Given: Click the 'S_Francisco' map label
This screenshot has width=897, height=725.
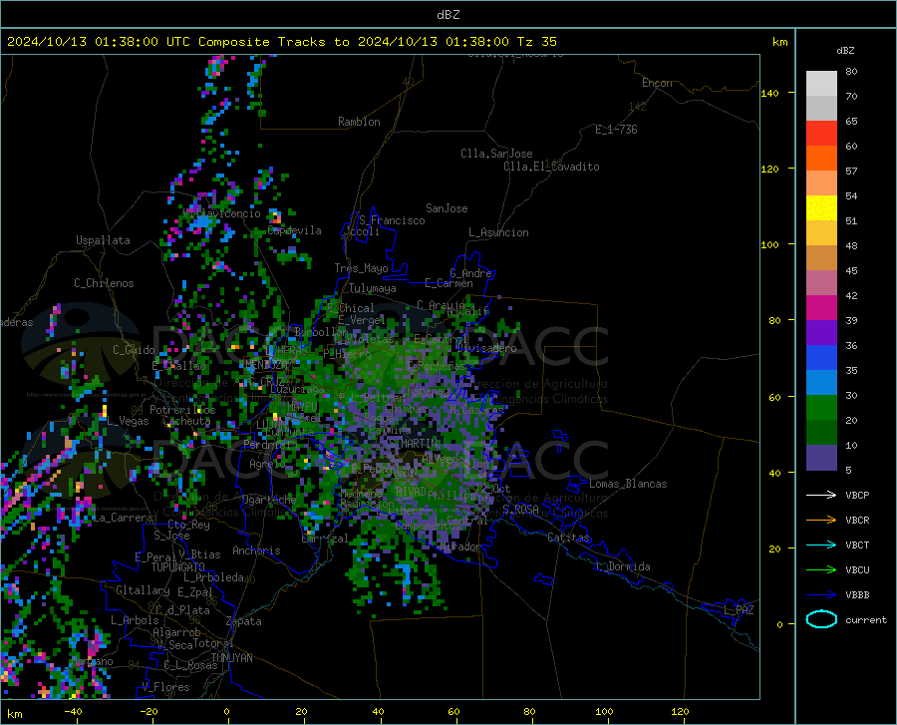Looking at the screenshot, I should point(392,220).
